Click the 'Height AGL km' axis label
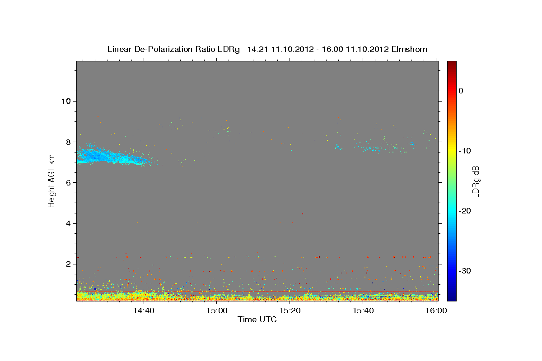 click(51, 181)
